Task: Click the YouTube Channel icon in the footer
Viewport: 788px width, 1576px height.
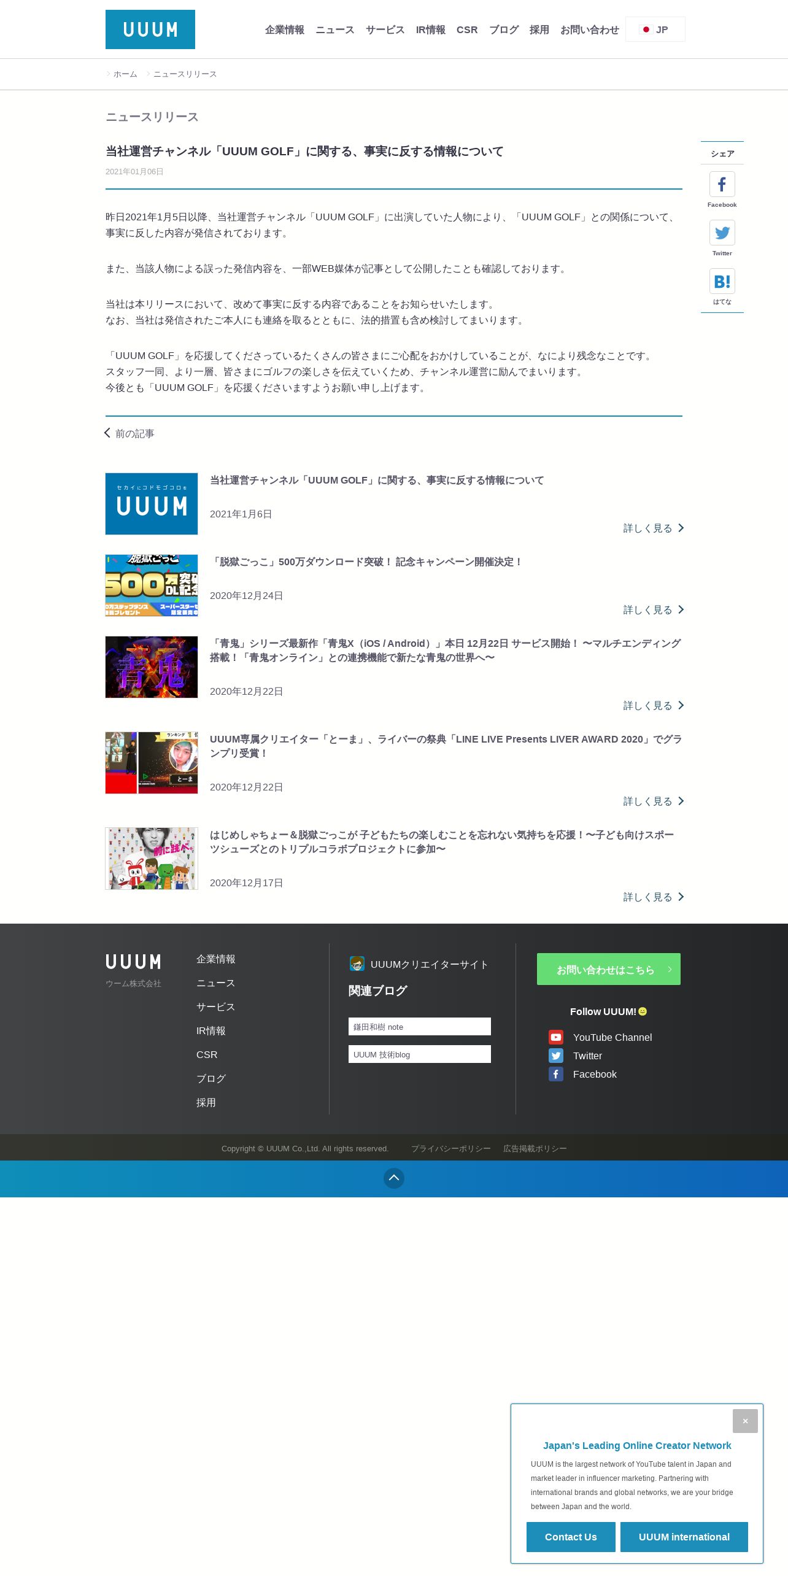Action: pyautogui.click(x=556, y=1037)
